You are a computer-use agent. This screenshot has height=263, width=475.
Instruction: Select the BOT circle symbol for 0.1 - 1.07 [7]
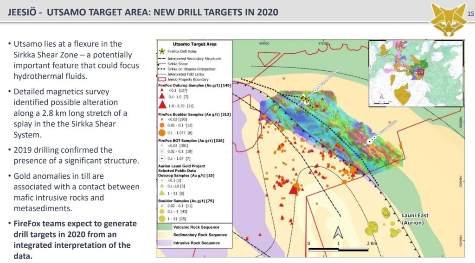pos(162,158)
